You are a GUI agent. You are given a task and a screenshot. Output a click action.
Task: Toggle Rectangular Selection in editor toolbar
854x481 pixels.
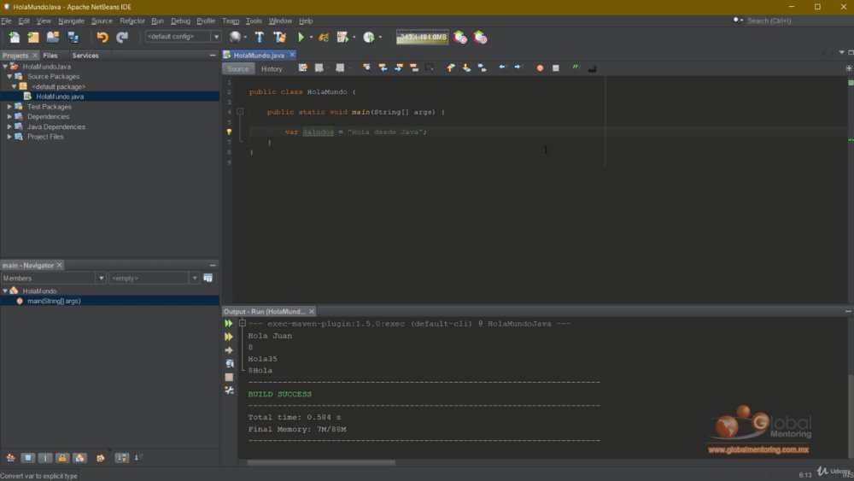coord(430,68)
